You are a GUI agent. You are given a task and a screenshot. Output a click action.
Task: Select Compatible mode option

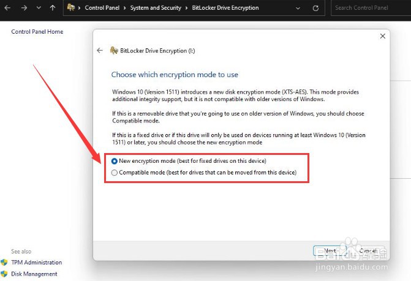(115, 173)
